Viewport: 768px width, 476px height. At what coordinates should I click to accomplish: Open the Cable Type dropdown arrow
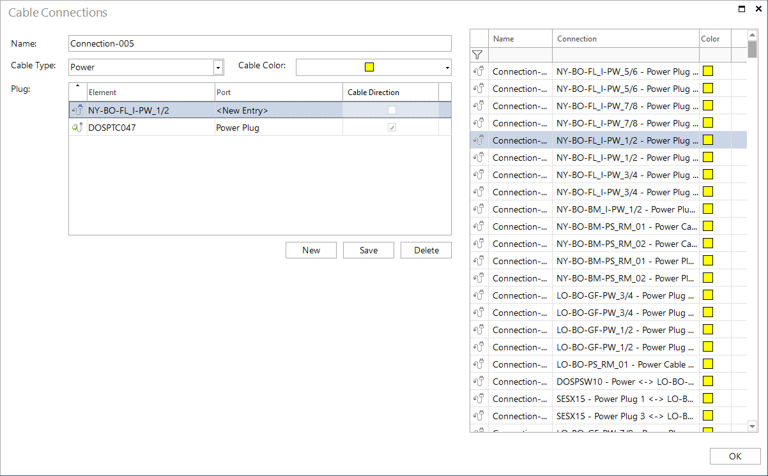(x=219, y=67)
